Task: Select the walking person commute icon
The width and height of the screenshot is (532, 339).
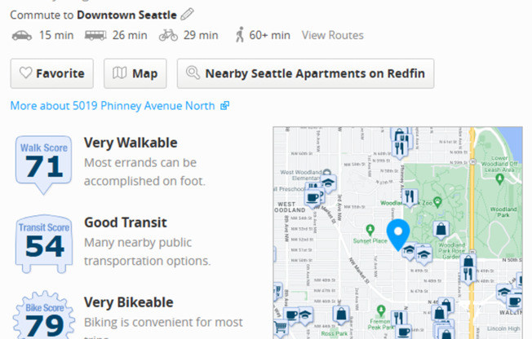Action: [x=240, y=34]
